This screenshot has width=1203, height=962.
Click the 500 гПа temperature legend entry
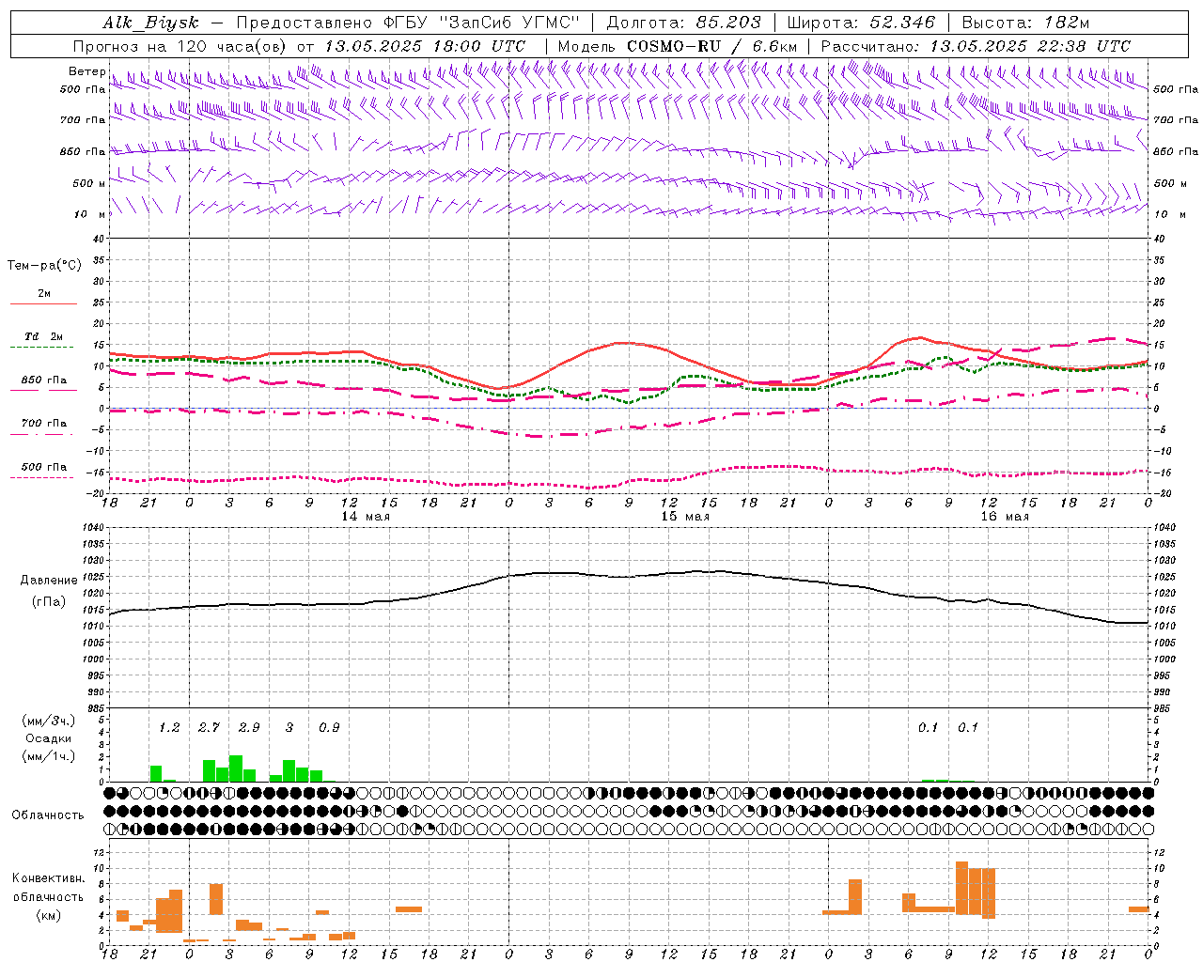pyautogui.click(x=44, y=467)
